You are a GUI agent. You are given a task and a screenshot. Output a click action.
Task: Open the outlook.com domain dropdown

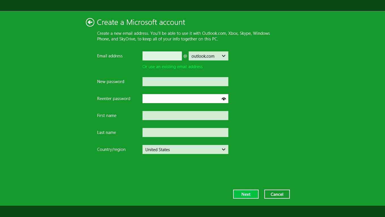[209, 56]
